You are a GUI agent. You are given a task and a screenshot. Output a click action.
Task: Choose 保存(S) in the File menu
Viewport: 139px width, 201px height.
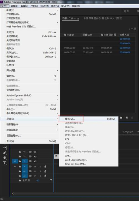[30, 49]
